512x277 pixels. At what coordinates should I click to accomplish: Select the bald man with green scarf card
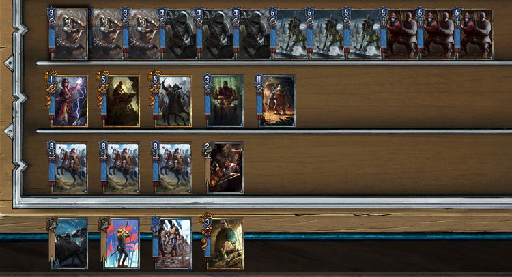coord(225,244)
